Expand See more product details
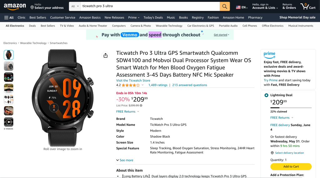Screen dimensions: 320x178 [125, 160]
